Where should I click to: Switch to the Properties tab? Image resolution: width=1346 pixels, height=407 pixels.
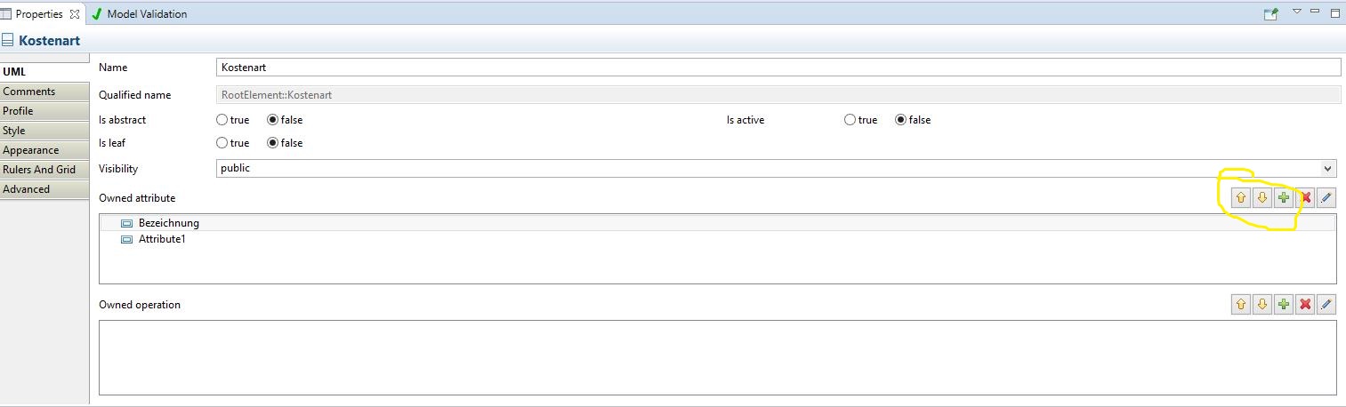pos(41,14)
